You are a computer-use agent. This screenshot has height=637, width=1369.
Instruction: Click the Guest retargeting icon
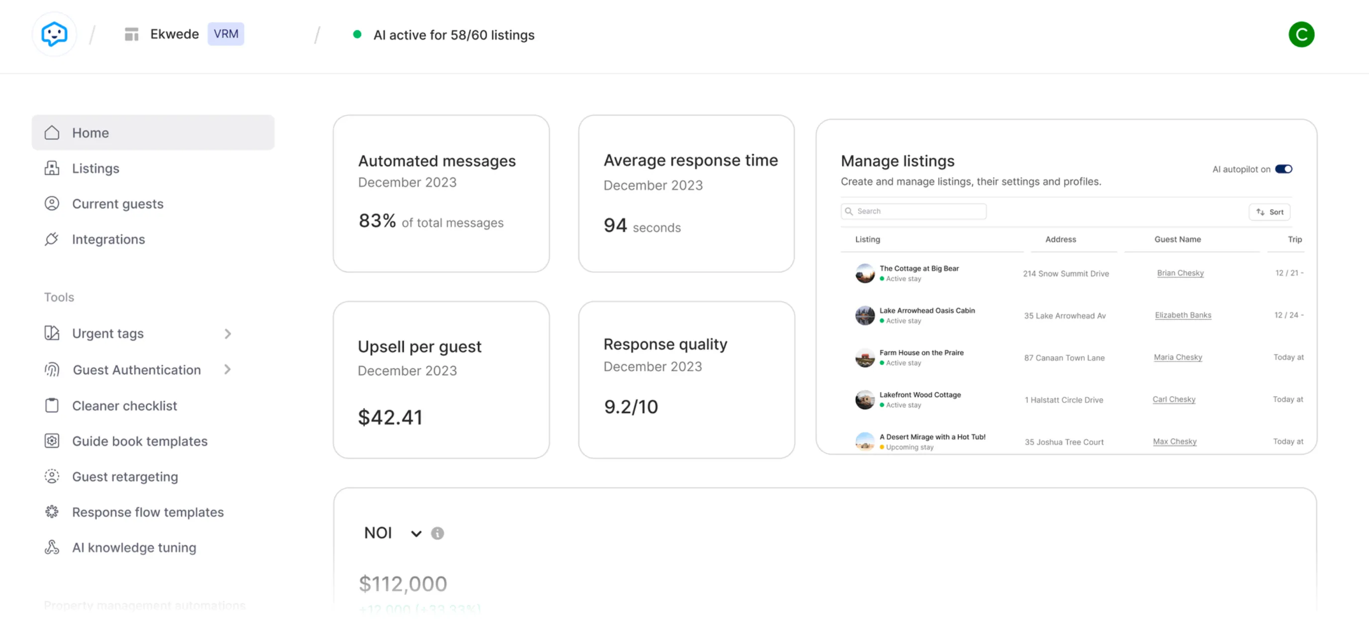pos(52,476)
